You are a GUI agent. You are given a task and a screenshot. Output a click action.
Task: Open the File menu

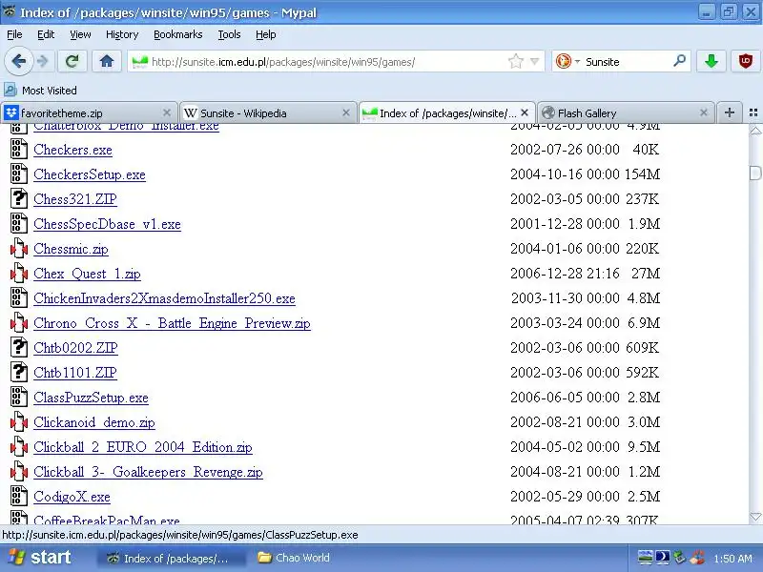14,34
